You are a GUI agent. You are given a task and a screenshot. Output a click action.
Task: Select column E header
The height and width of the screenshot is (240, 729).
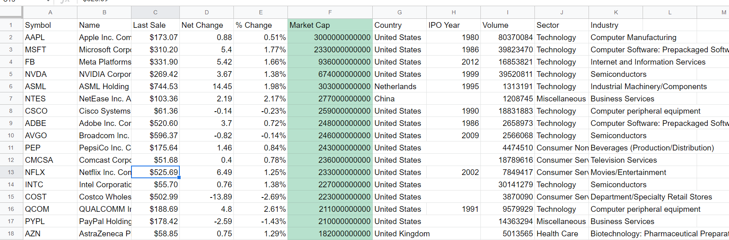(261, 12)
